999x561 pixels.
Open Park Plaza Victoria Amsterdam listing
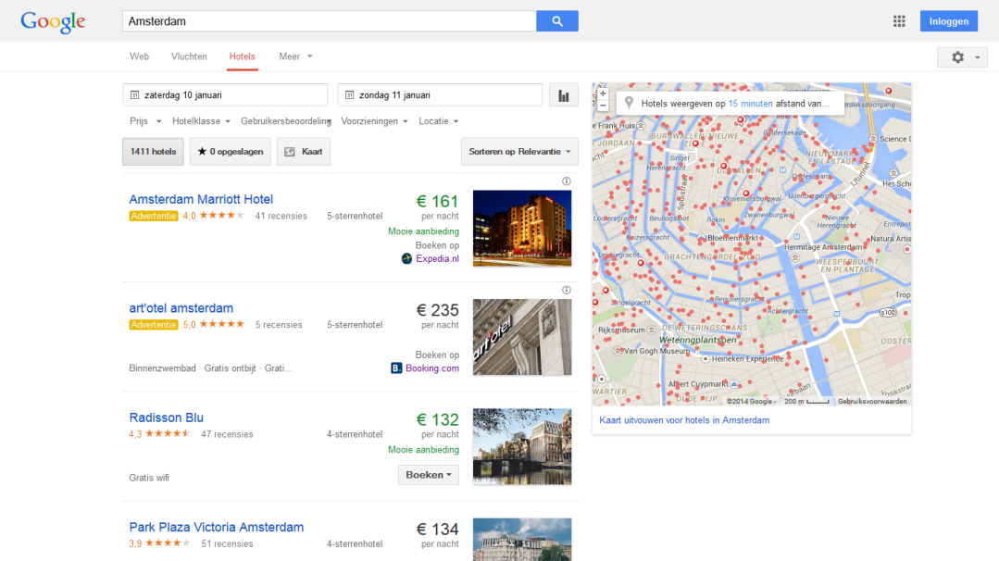click(217, 528)
